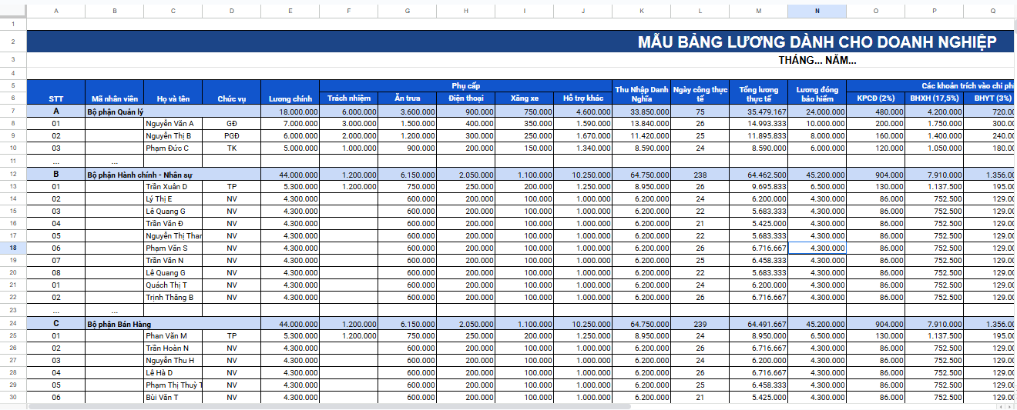This screenshot has width=1017, height=410.
Task: Click the scroll left arrow of the horizontal scrollbar
Action: click(x=1001, y=406)
